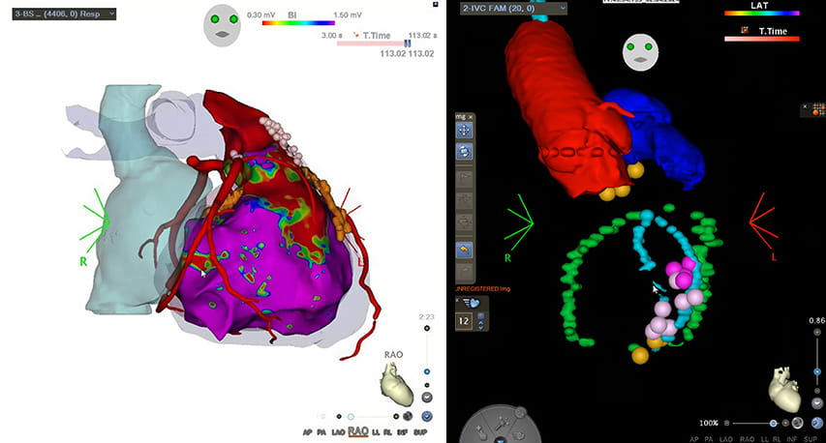Click the left view collapse chevron round button
The height and width of the screenshot is (443, 826).
[427, 398]
